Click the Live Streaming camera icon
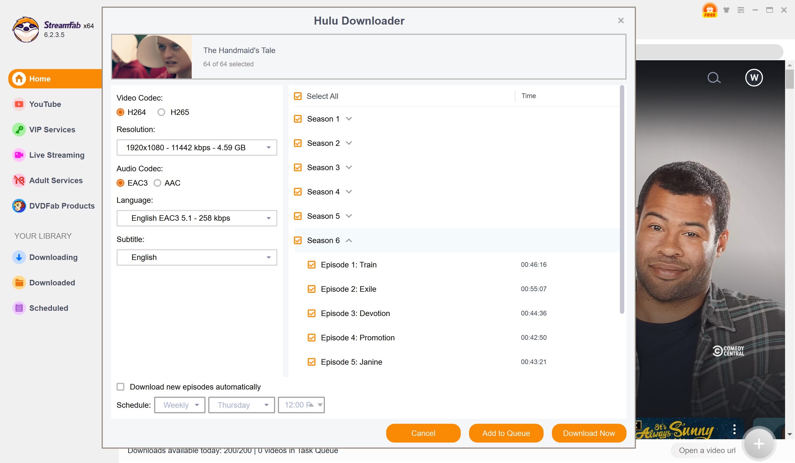Screen dimensions: 795x463 (19, 155)
